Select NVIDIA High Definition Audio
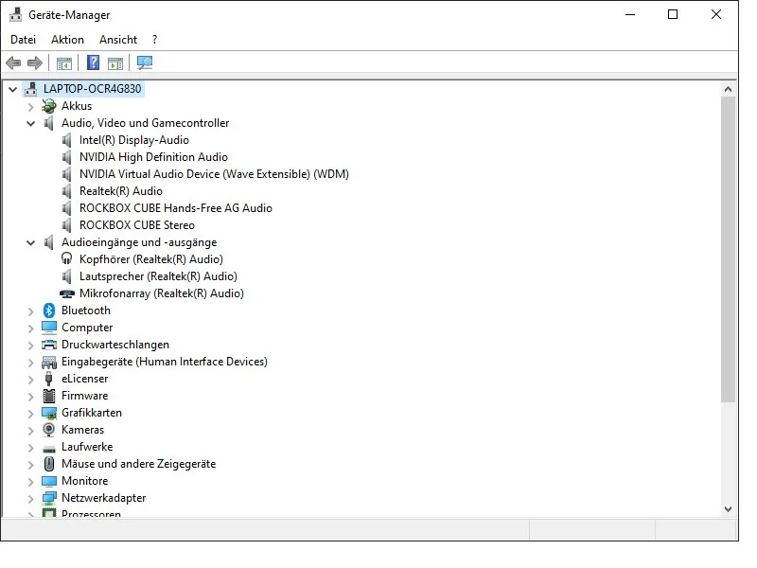 coord(153,157)
